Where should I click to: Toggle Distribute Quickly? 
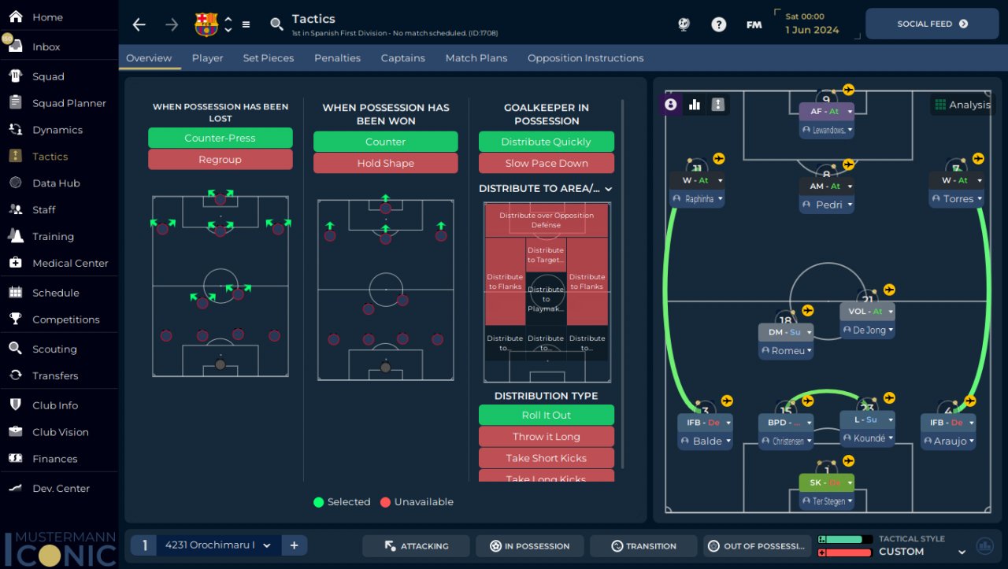547,142
